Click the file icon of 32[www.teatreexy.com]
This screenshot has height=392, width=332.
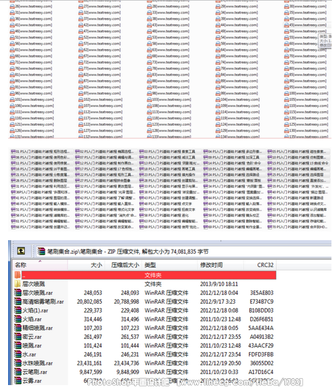(81, 13)
